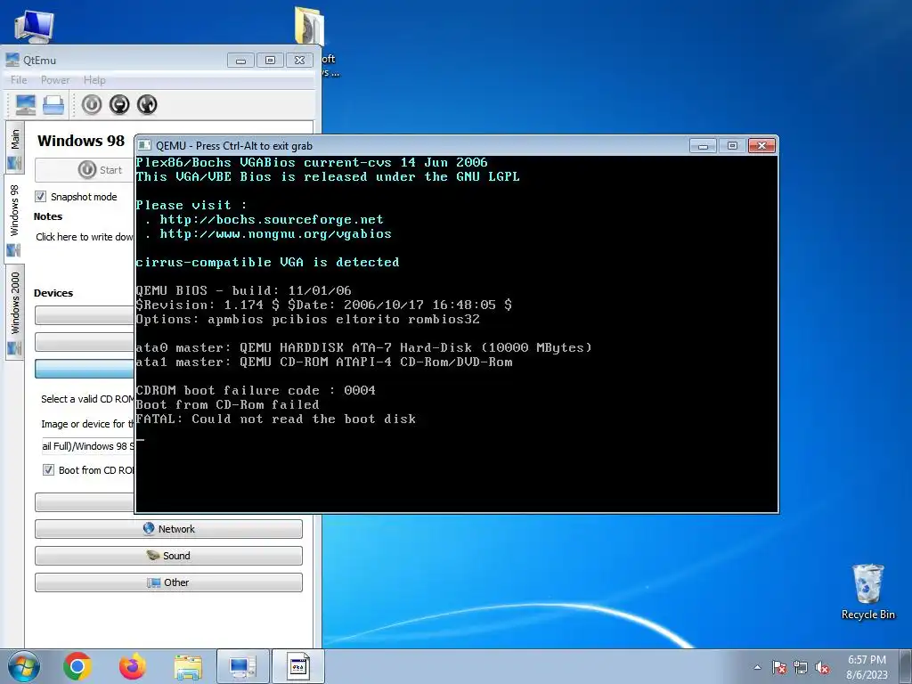Toggle the Boot from CD ROM checkbox
Viewport: 912px width, 684px height.
[x=48, y=470]
